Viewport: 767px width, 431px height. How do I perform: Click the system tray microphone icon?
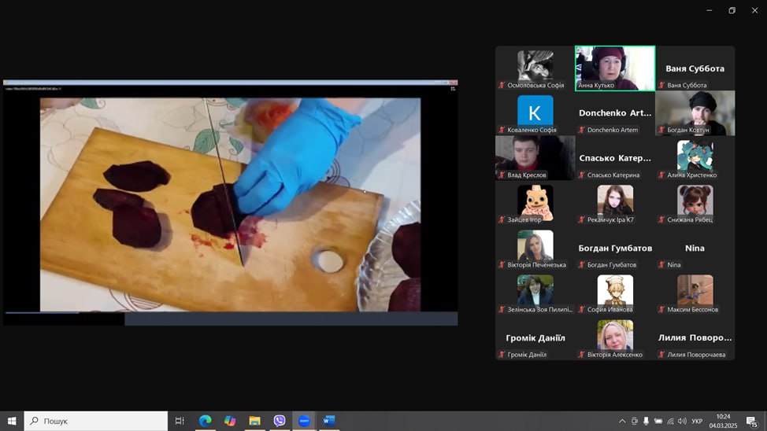pyautogui.click(x=647, y=421)
